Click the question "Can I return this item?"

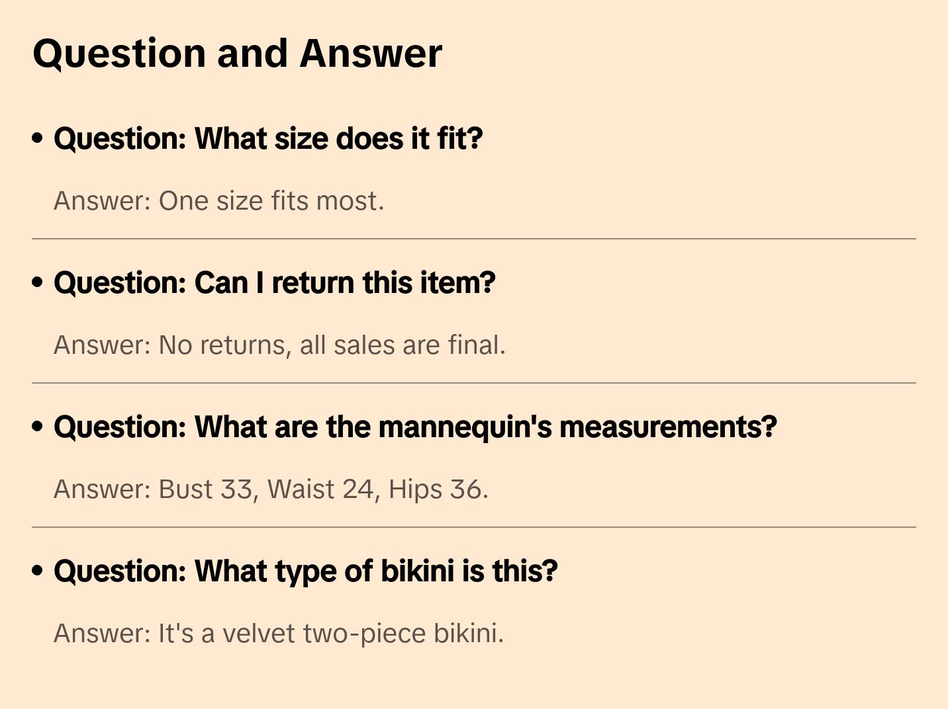click(274, 283)
